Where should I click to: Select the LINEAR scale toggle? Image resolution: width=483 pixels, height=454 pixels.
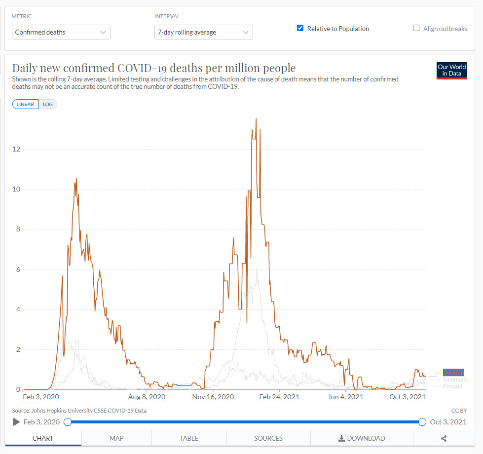coord(25,104)
